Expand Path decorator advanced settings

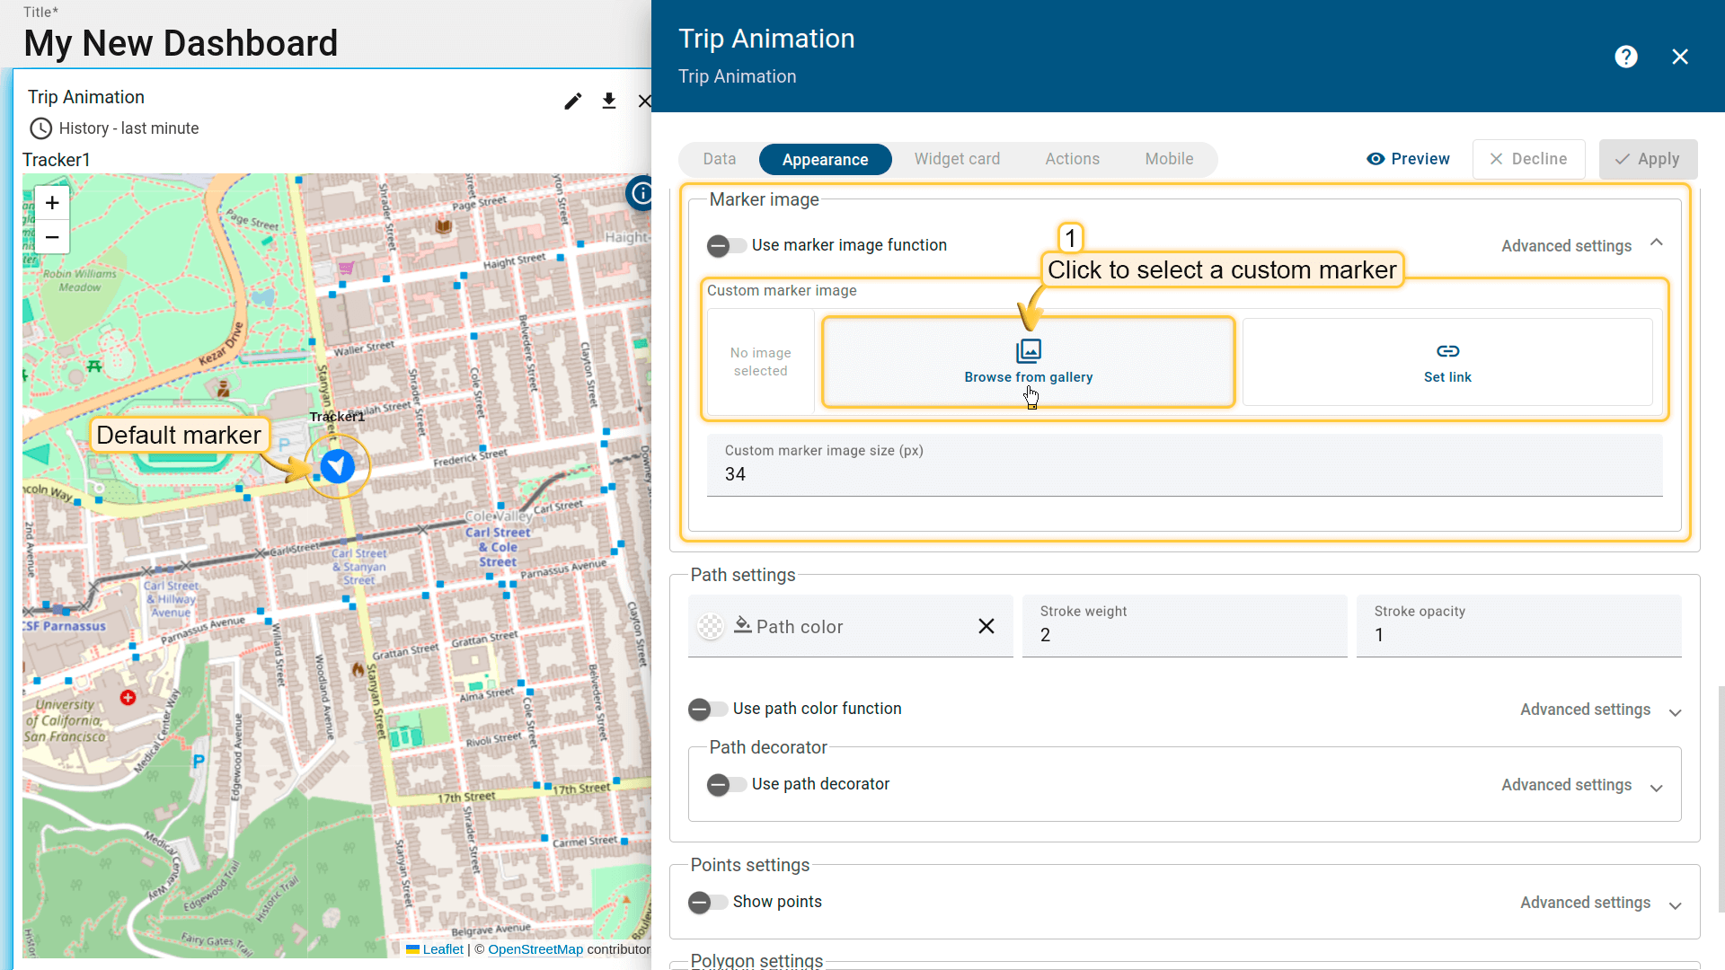tap(1656, 788)
